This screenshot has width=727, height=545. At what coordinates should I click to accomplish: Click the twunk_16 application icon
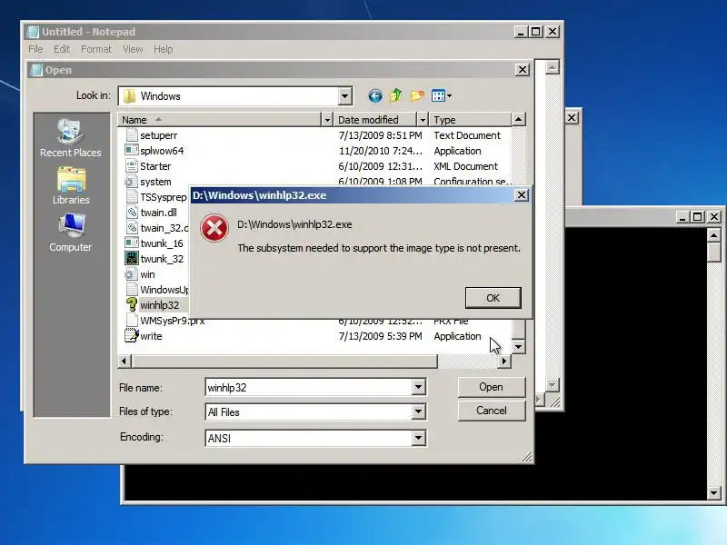coord(132,243)
